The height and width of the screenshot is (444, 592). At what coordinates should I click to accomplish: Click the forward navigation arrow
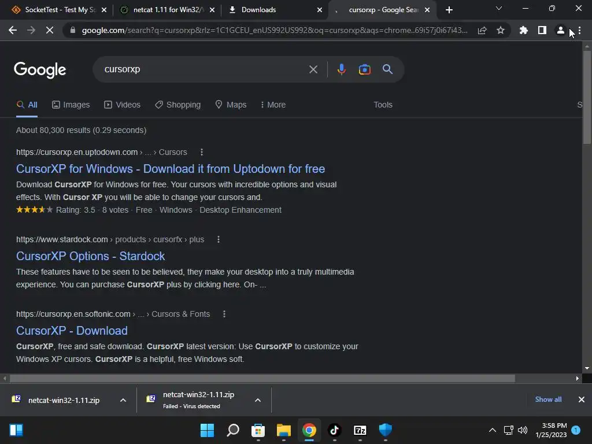[x=31, y=30]
